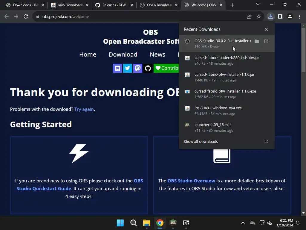Close the Welcome | OBS tab
306x230 pixels.
[x=221, y=5]
